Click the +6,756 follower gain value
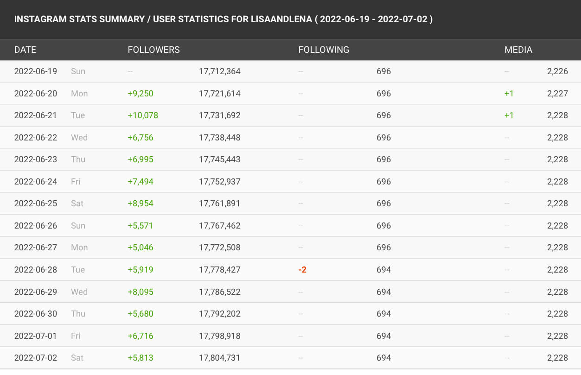The width and height of the screenshot is (581, 375). pos(140,138)
